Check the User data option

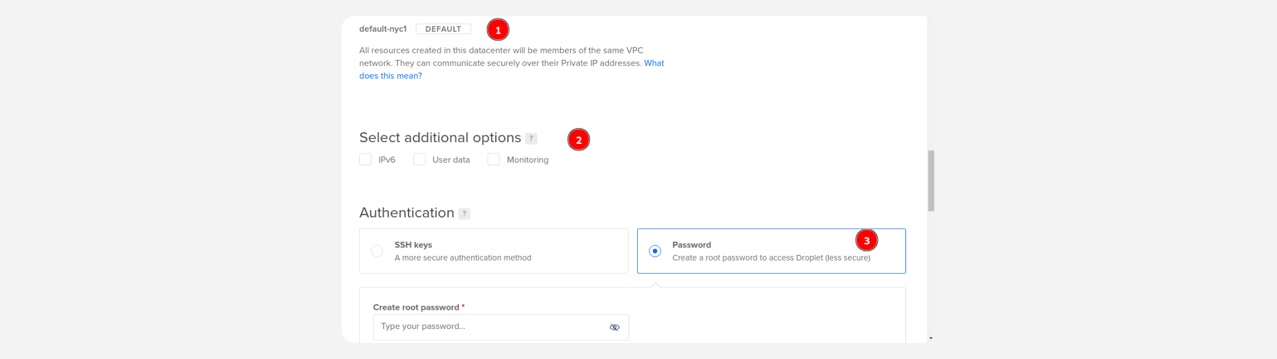(x=420, y=160)
